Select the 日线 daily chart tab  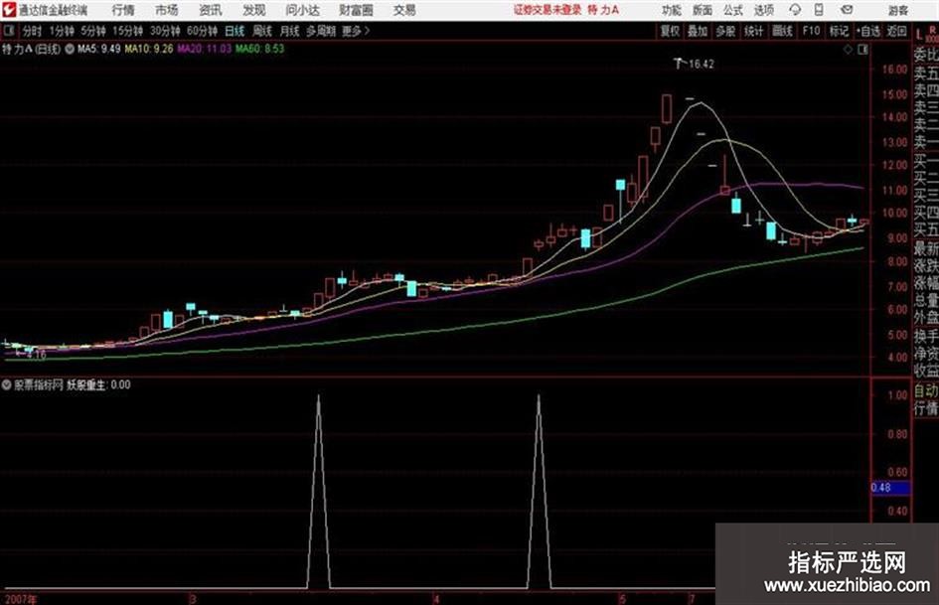(235, 31)
